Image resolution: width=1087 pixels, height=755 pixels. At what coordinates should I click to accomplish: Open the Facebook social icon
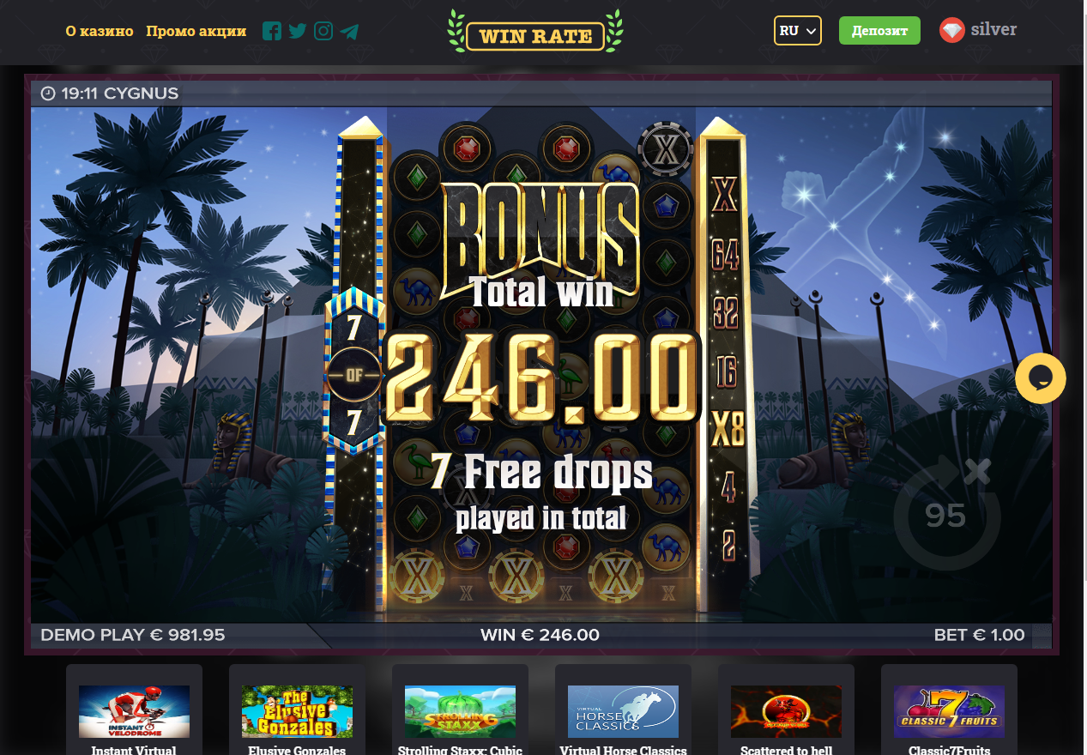(x=272, y=32)
